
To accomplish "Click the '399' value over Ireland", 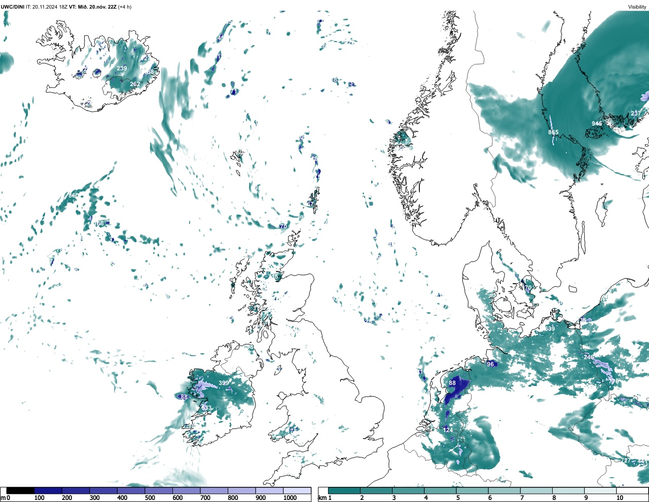I will (x=224, y=383).
